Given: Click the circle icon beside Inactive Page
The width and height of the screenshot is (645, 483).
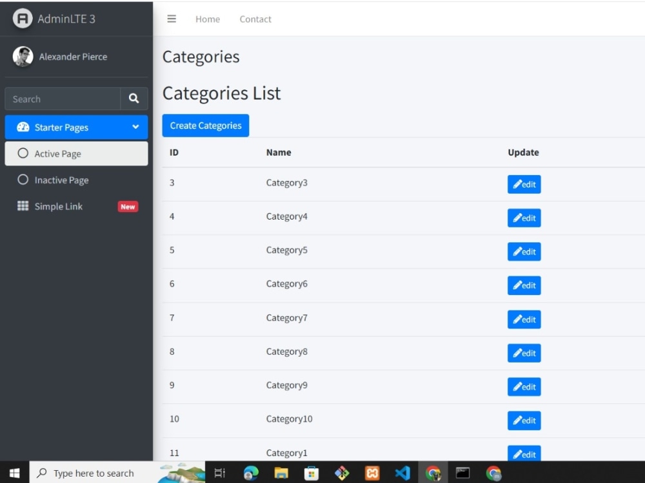Looking at the screenshot, I should click(23, 180).
